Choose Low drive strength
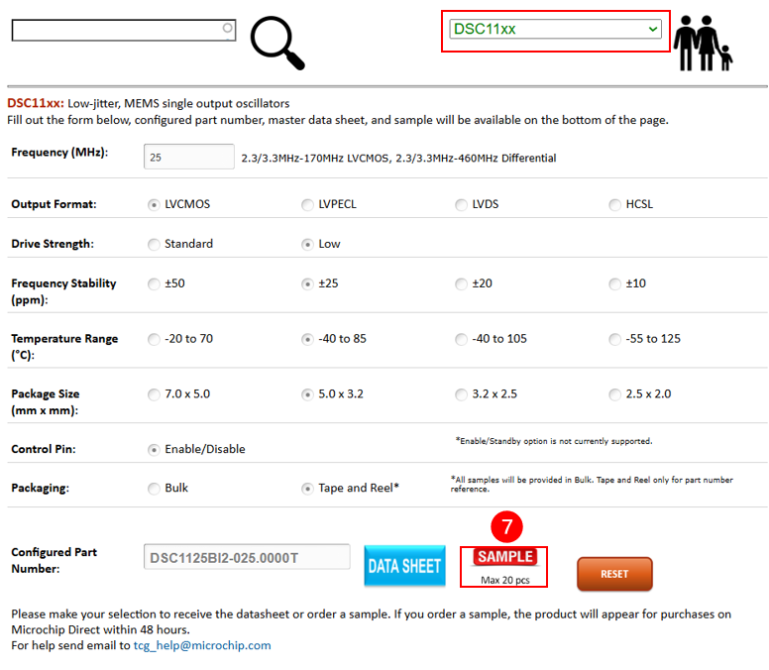The image size is (769, 670). point(307,244)
